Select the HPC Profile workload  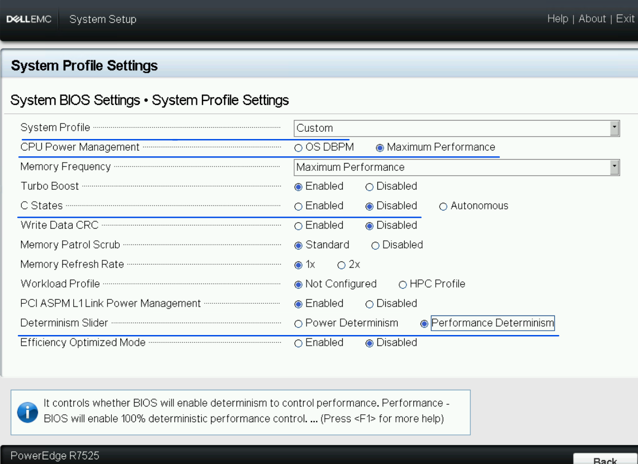click(402, 284)
